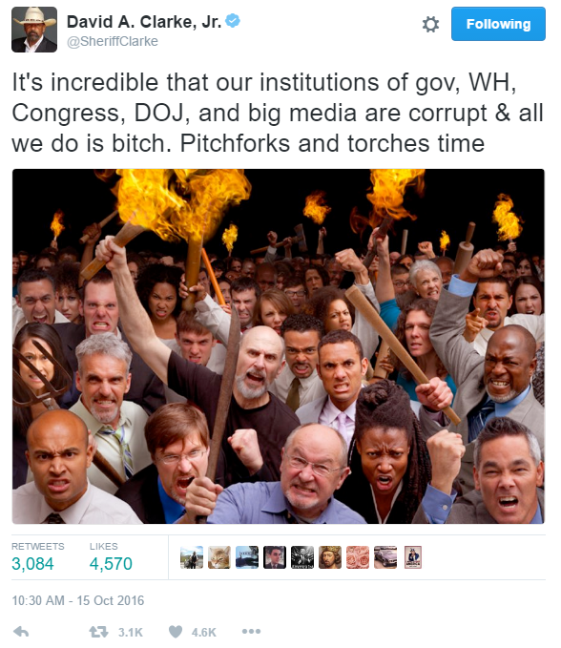Open David A. Clarke, Jr. profile name

(144, 22)
